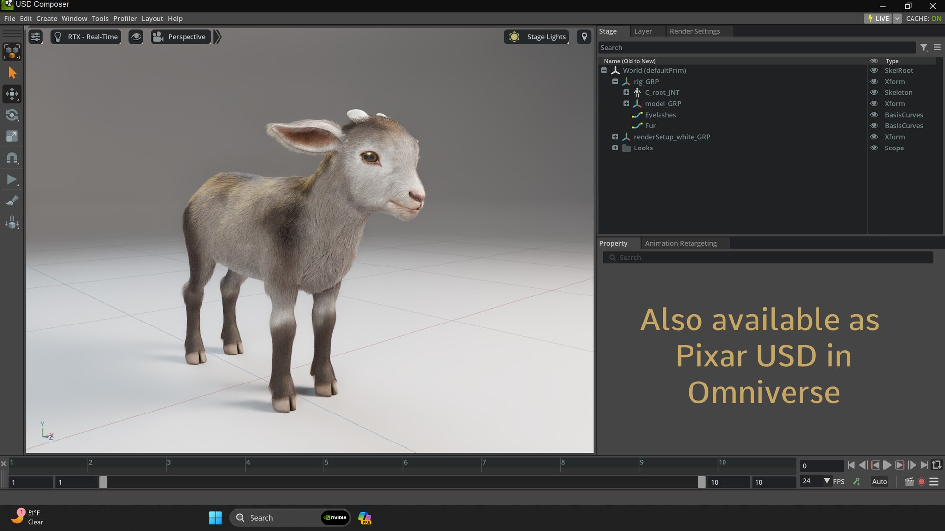
Task: Toggle visibility eye for Looks row
Action: [874, 148]
